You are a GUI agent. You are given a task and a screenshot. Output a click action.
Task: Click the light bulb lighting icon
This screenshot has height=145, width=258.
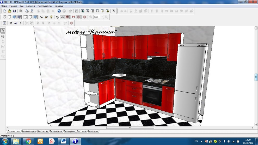pyautogui.click(x=51, y=17)
